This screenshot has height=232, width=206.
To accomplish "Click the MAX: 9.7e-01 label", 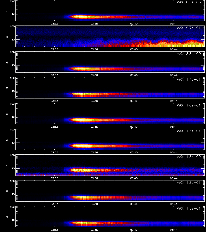I will pyautogui.click(x=188, y=28).
